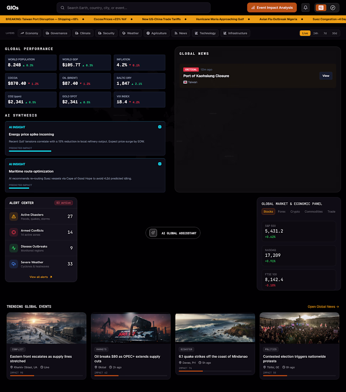Screen dimensions: 346x392
Task: Toggle the Weather layer
Action: click(x=130, y=33)
